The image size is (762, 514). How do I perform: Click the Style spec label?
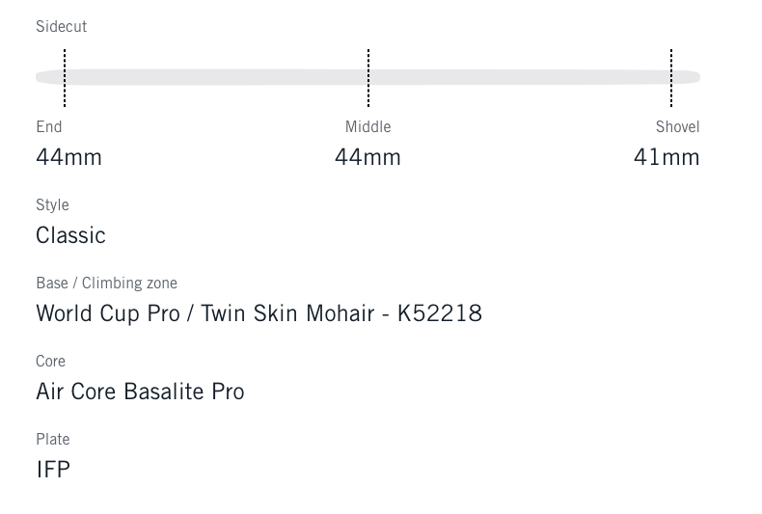point(52,205)
